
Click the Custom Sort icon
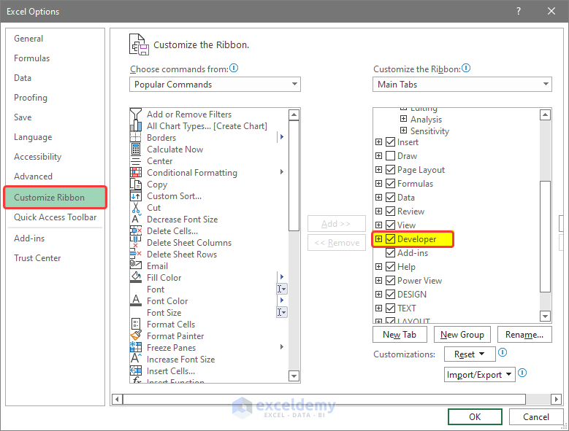click(136, 196)
